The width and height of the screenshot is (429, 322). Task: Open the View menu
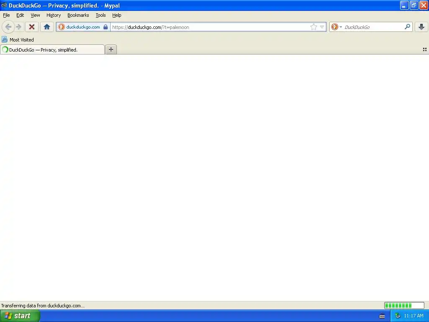pos(35,15)
